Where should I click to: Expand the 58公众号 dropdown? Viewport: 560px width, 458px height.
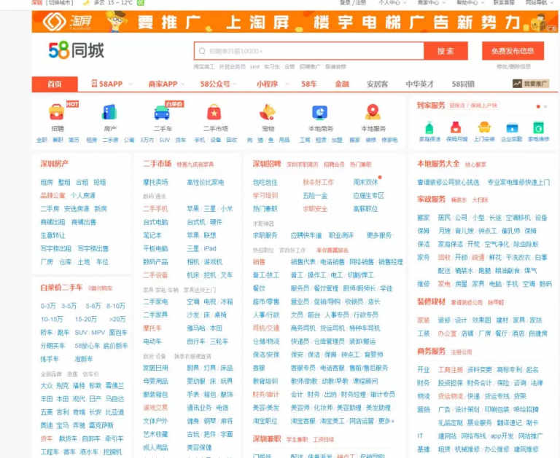tap(235, 84)
